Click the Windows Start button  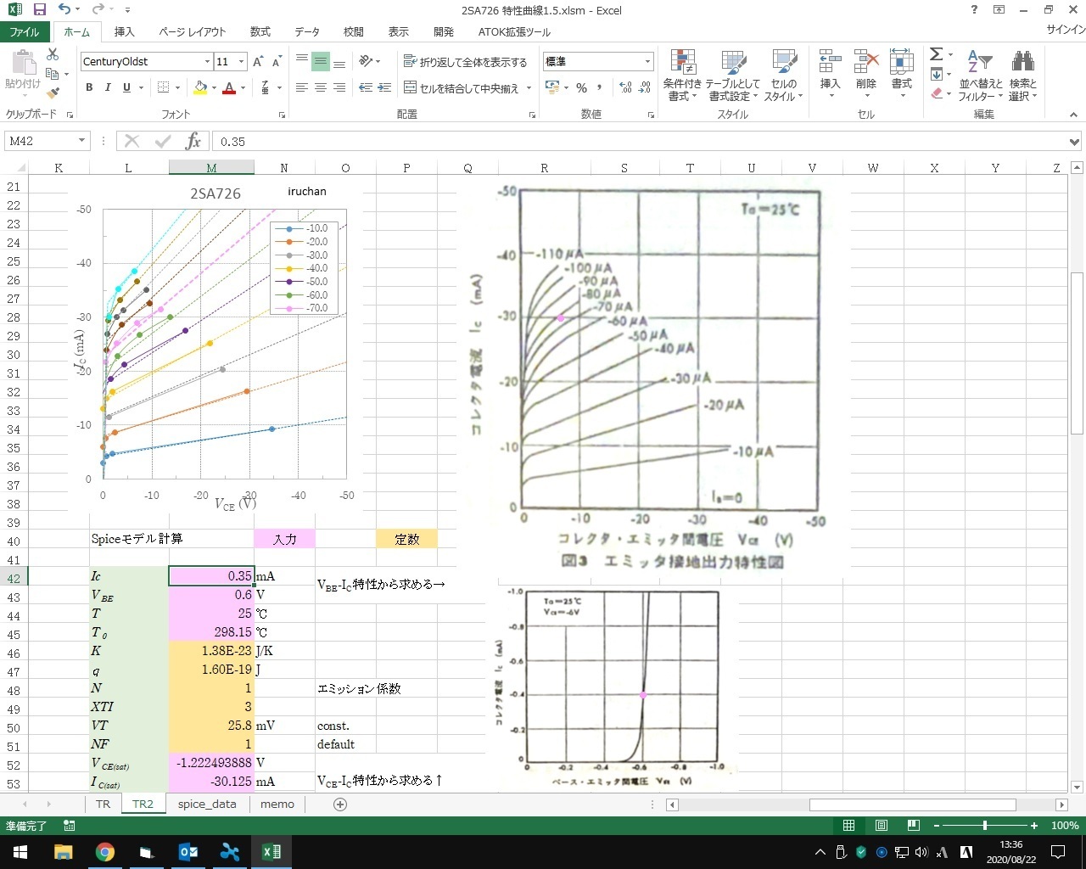point(20,852)
